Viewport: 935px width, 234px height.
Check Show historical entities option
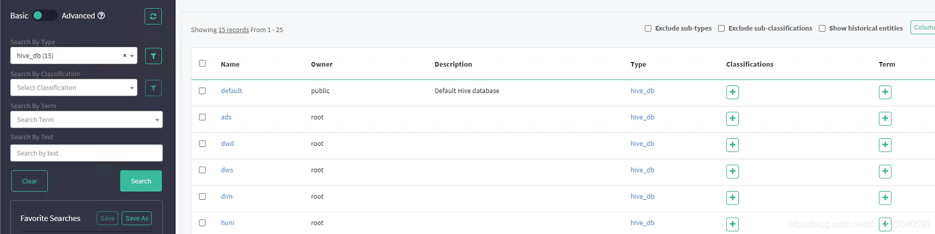[822, 28]
